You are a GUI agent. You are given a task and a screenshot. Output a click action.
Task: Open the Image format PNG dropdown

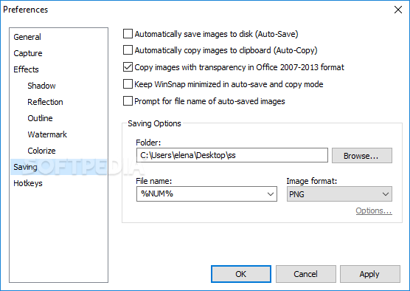click(339, 194)
